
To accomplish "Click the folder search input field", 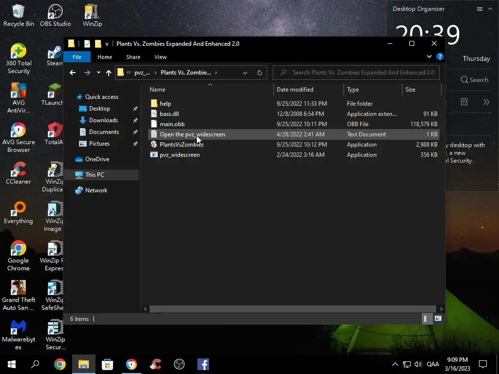I will pyautogui.click(x=356, y=73).
